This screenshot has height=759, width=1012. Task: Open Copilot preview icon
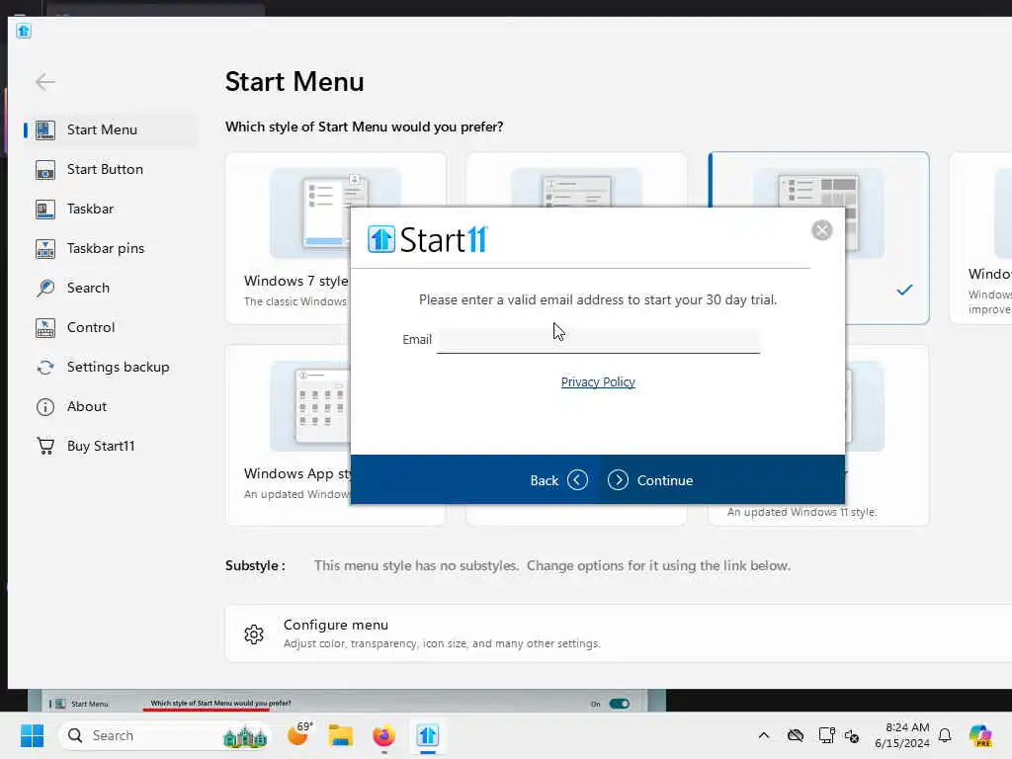(980, 735)
